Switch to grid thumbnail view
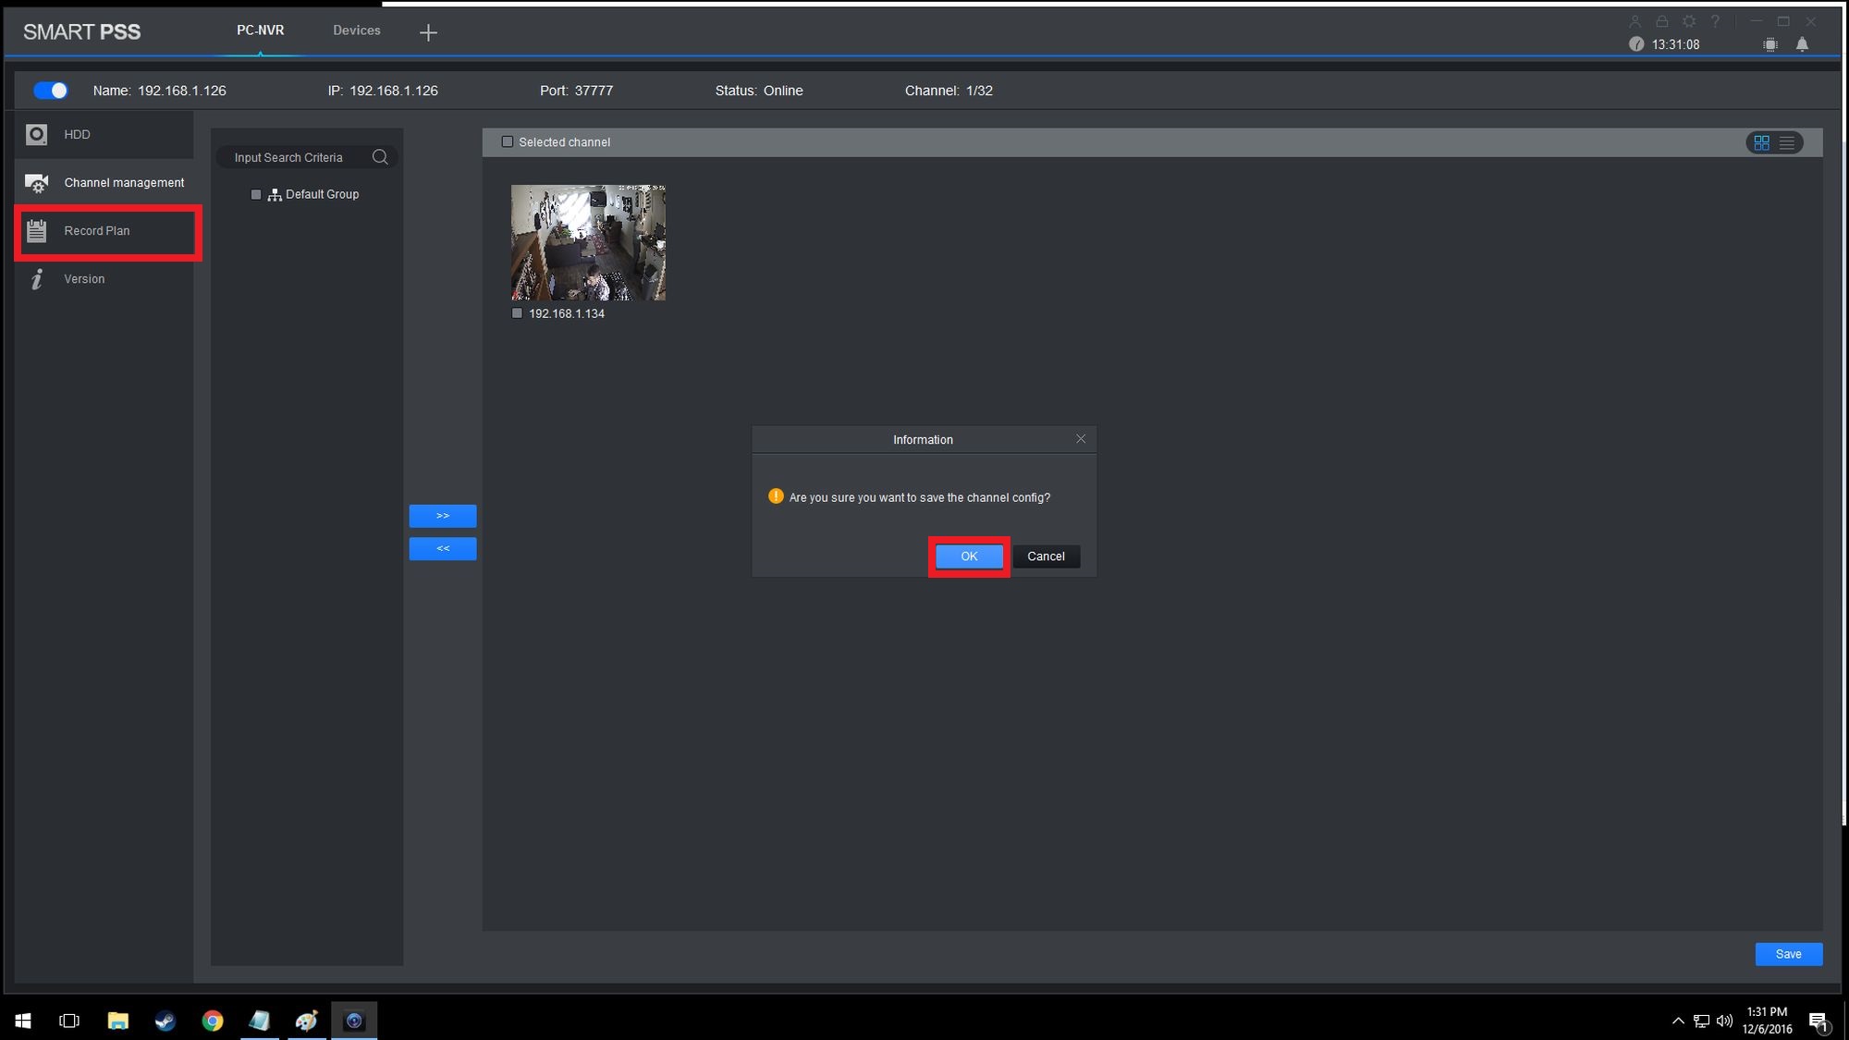1849x1040 pixels. pos(1761,142)
